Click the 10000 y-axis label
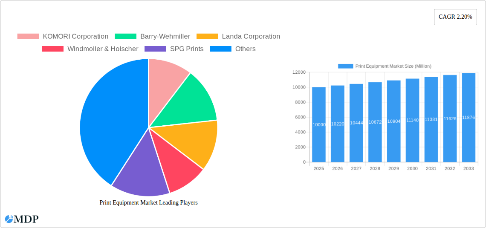Viewport: 486px width, 228px height. point(299,87)
